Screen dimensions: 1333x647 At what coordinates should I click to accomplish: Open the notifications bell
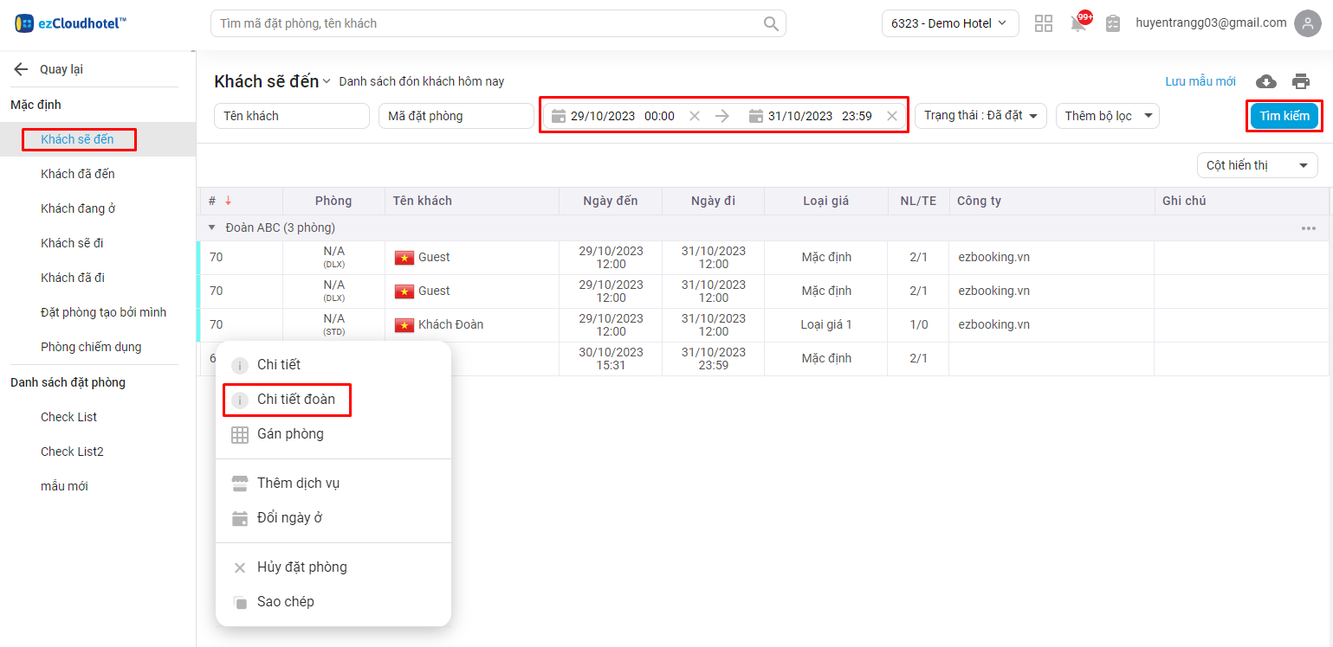point(1078,24)
